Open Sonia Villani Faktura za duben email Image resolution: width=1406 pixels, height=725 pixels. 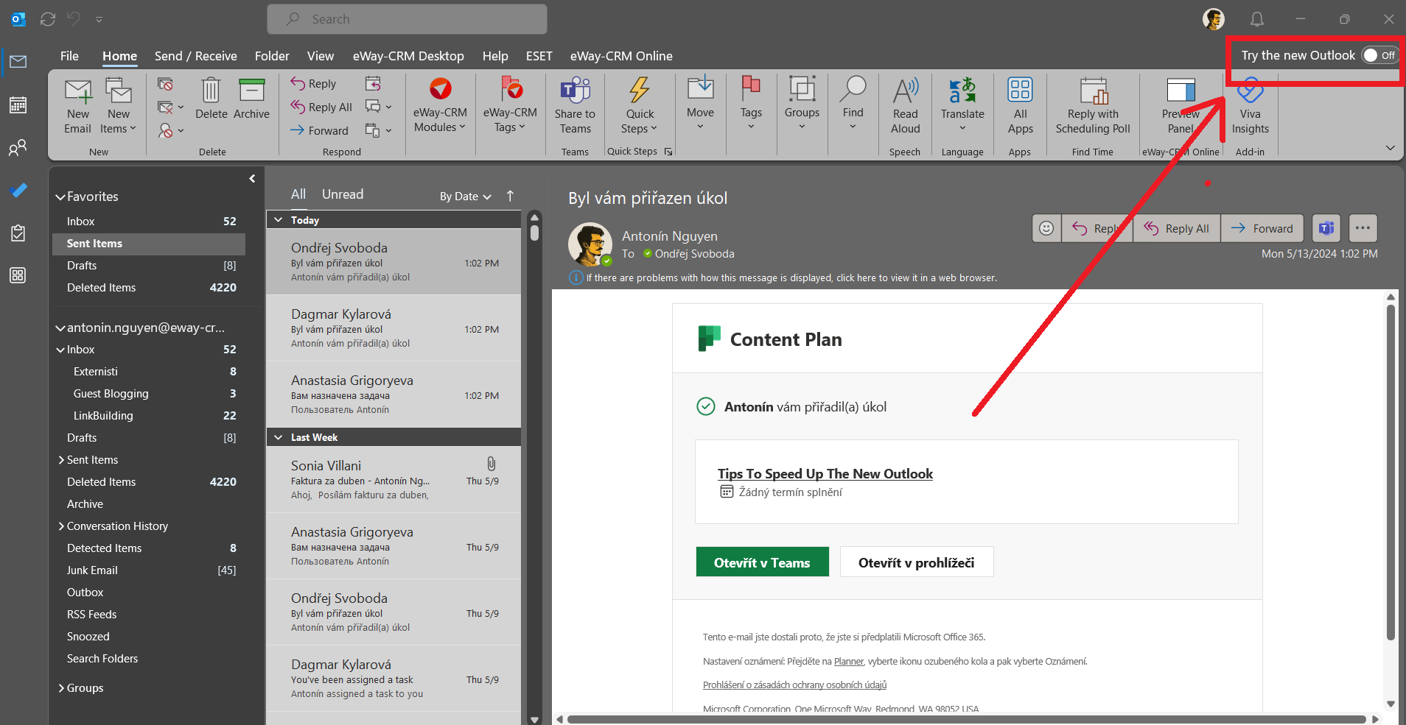coord(394,480)
